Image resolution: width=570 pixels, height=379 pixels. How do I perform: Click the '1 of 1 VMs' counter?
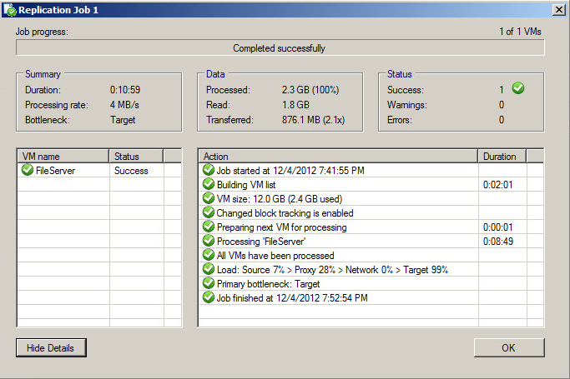[x=520, y=32]
